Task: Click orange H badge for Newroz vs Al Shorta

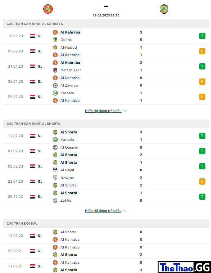Action: (x=202, y=181)
